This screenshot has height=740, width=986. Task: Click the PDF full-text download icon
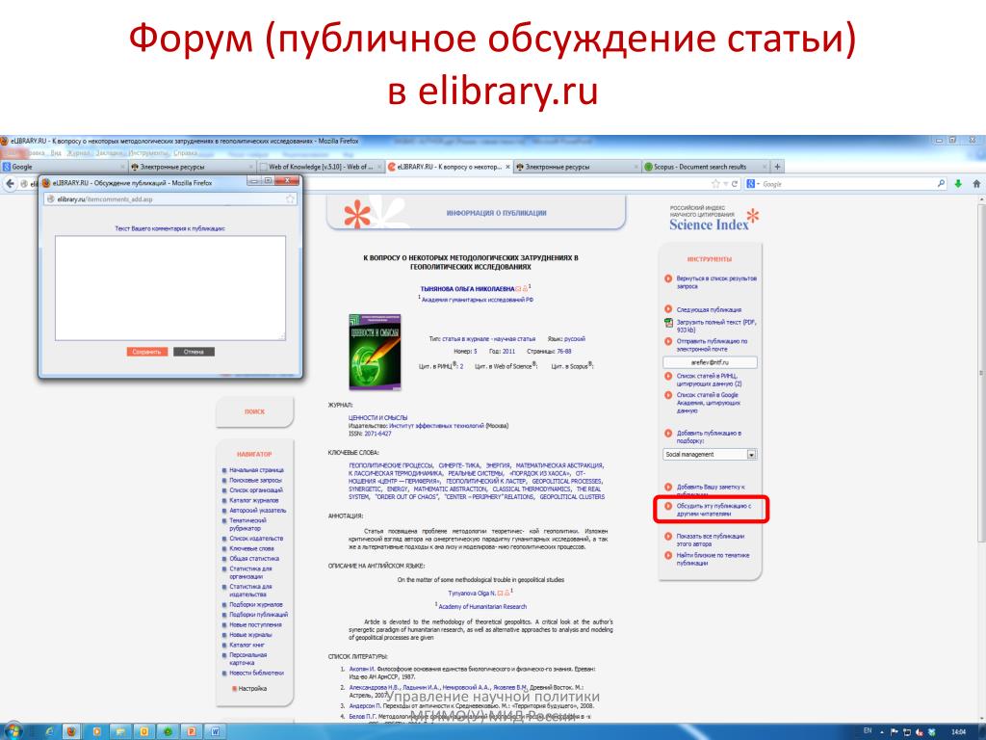click(668, 323)
